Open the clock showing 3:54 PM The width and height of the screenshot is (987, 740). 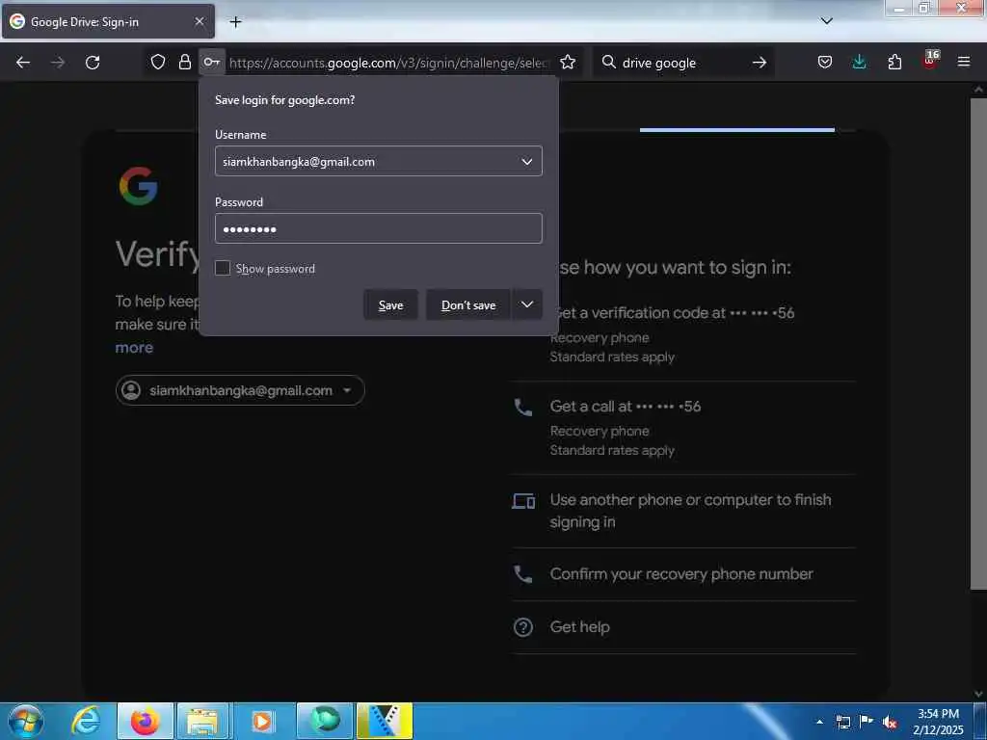pyautogui.click(x=938, y=722)
